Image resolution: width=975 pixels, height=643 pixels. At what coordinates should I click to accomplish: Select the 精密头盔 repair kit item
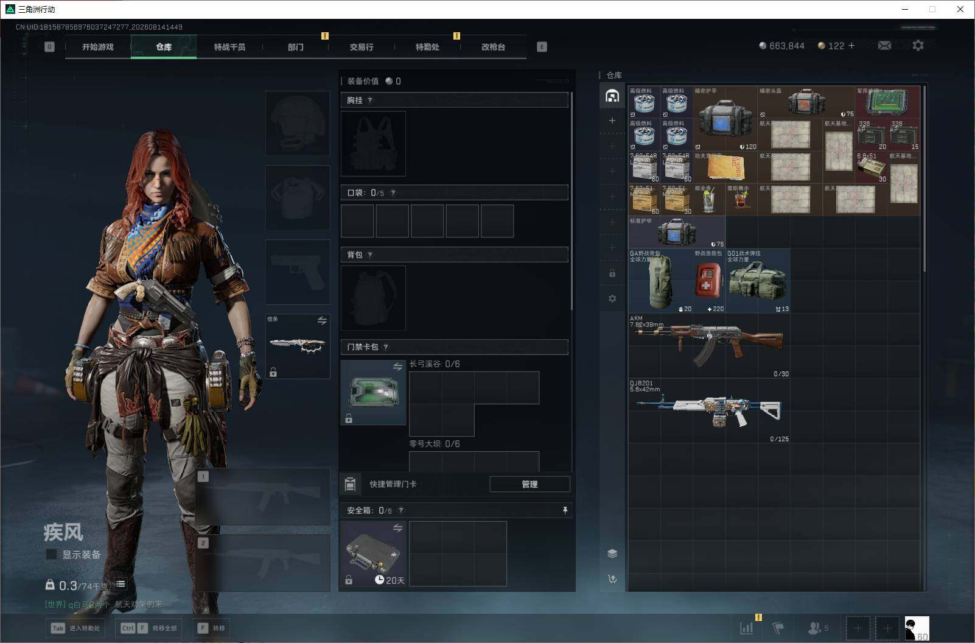click(x=806, y=102)
